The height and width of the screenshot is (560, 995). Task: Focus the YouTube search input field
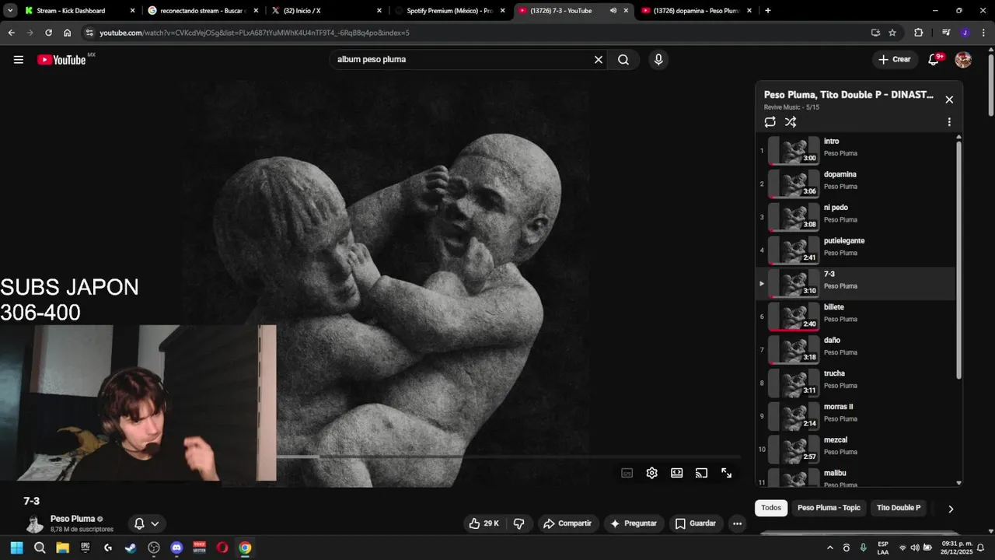(x=463, y=60)
